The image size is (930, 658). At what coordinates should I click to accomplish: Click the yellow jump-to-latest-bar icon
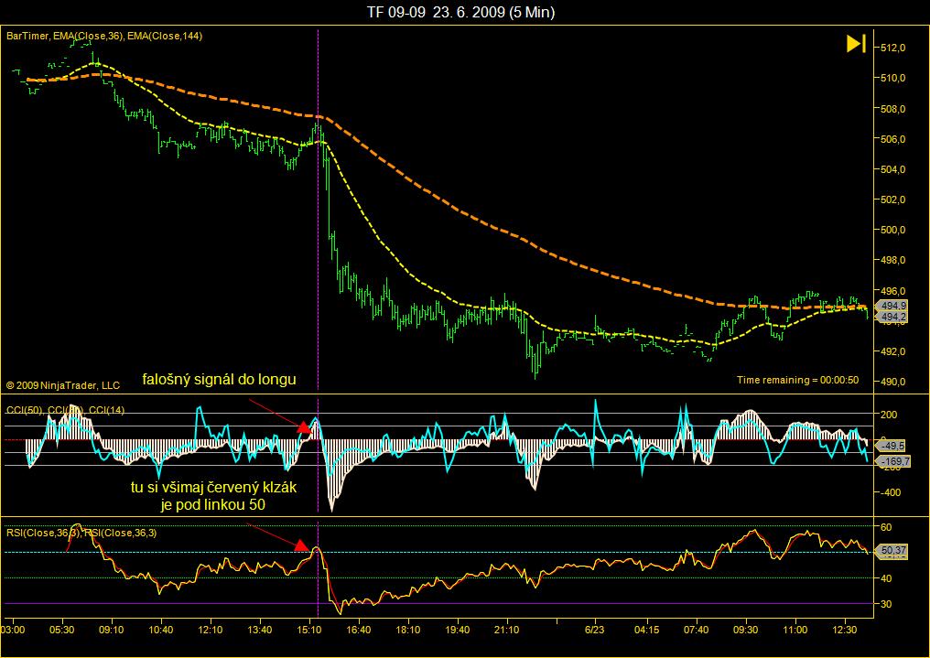tap(856, 43)
